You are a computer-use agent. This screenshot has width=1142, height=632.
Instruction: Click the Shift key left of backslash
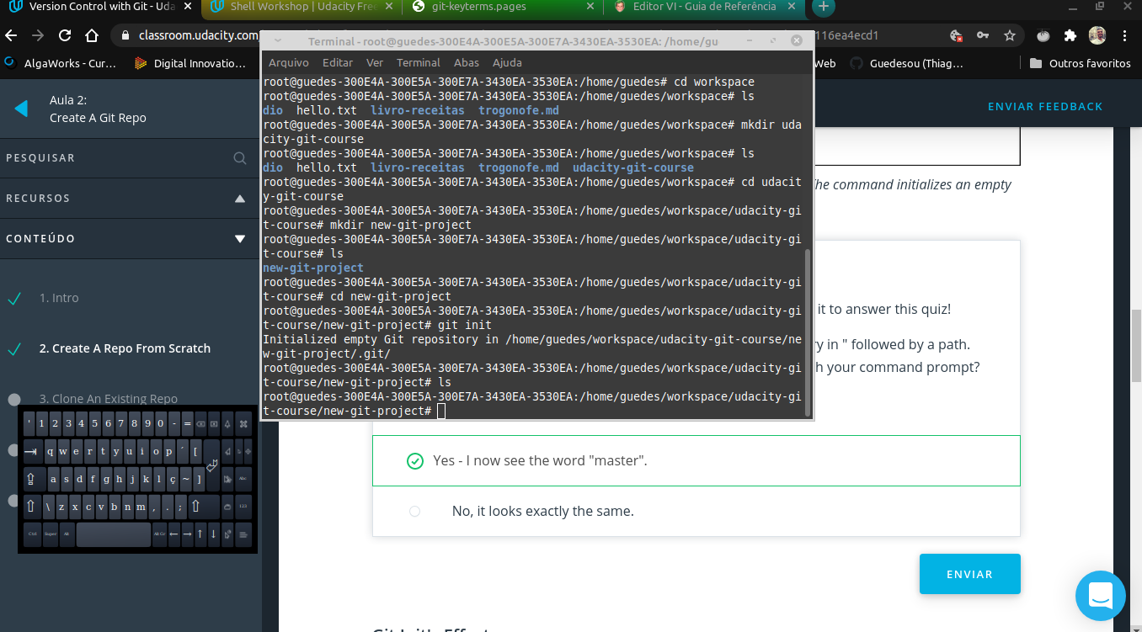pos(33,507)
